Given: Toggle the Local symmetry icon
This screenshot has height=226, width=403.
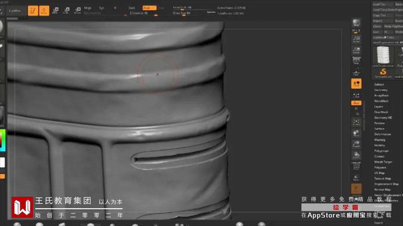Looking at the screenshot, I should [356, 84].
